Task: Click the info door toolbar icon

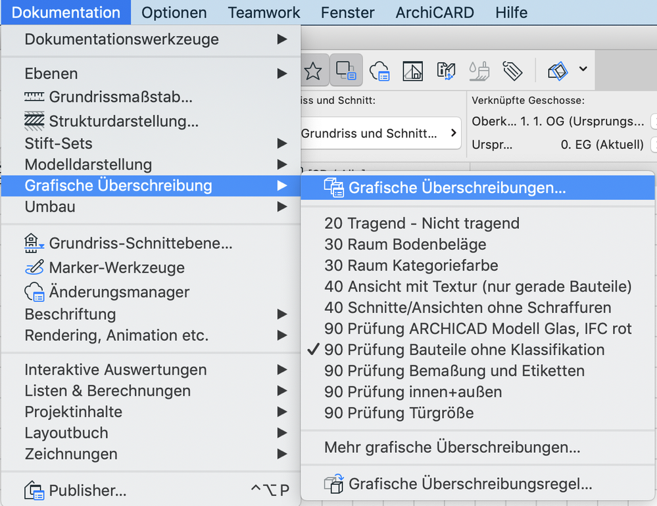Action: point(446,70)
